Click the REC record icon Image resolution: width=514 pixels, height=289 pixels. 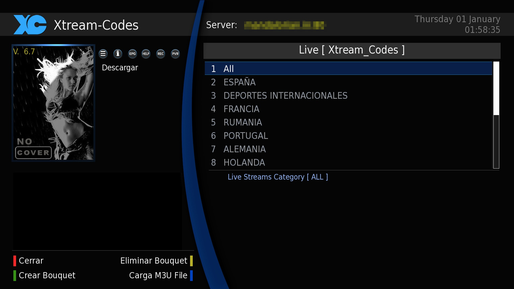161,54
